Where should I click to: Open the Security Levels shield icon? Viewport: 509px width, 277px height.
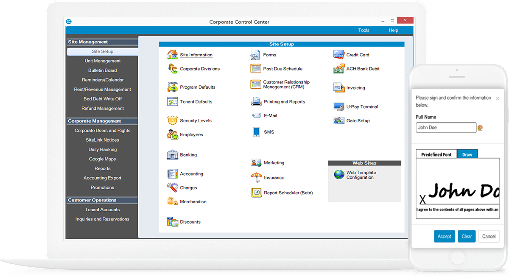coord(172,120)
